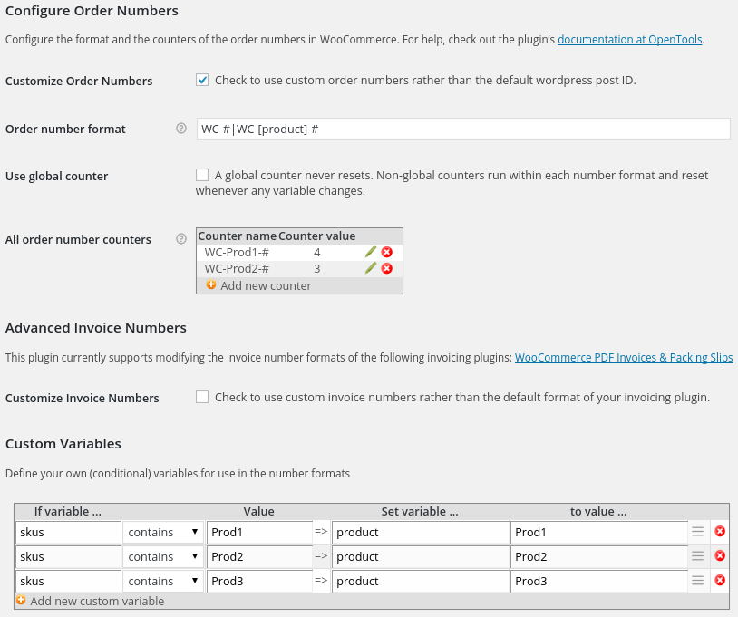The height and width of the screenshot is (617, 738).
Task: Click Add new custom variable
Action: coord(96,601)
